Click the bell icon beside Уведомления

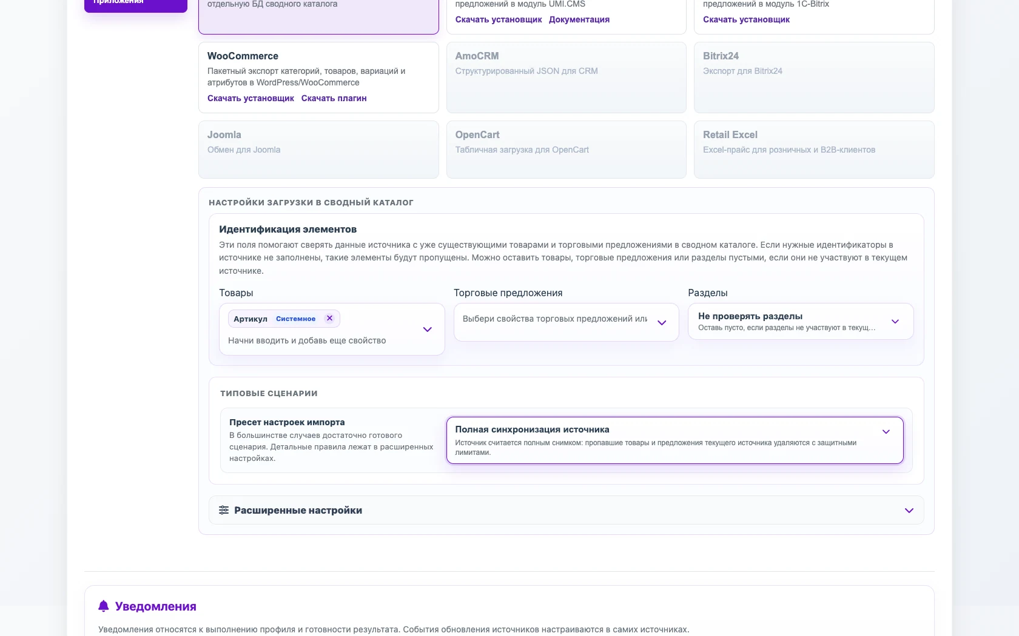pyautogui.click(x=104, y=606)
